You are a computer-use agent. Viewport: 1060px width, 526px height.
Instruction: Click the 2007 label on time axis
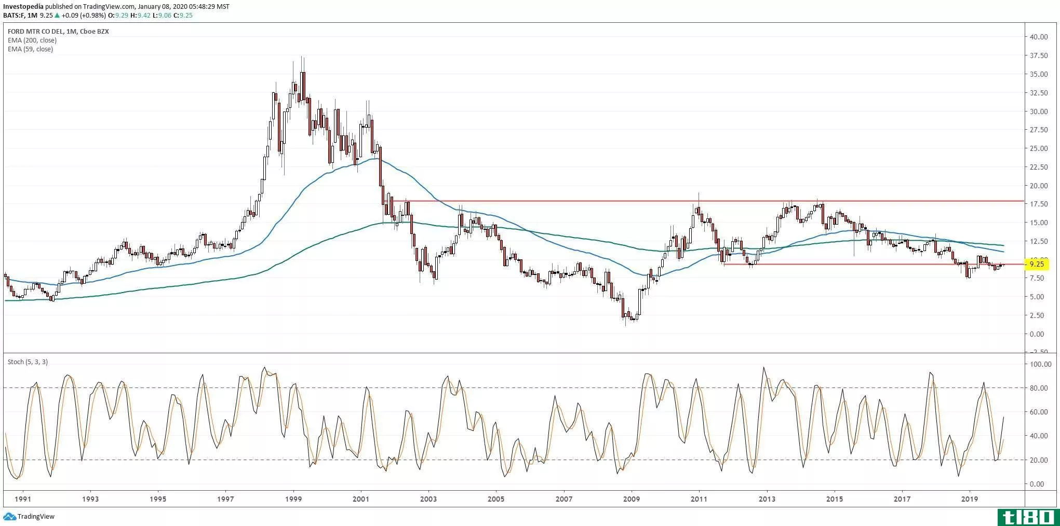click(x=564, y=499)
